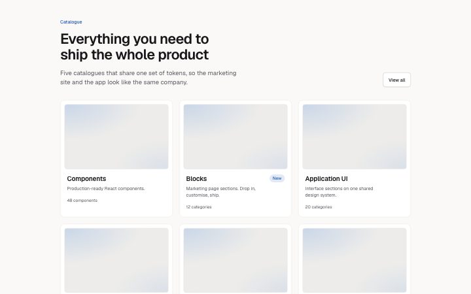Viewport: 471px width, 294px height.
Task: Click the 'Everything you need to' heading
Action: 135,47
